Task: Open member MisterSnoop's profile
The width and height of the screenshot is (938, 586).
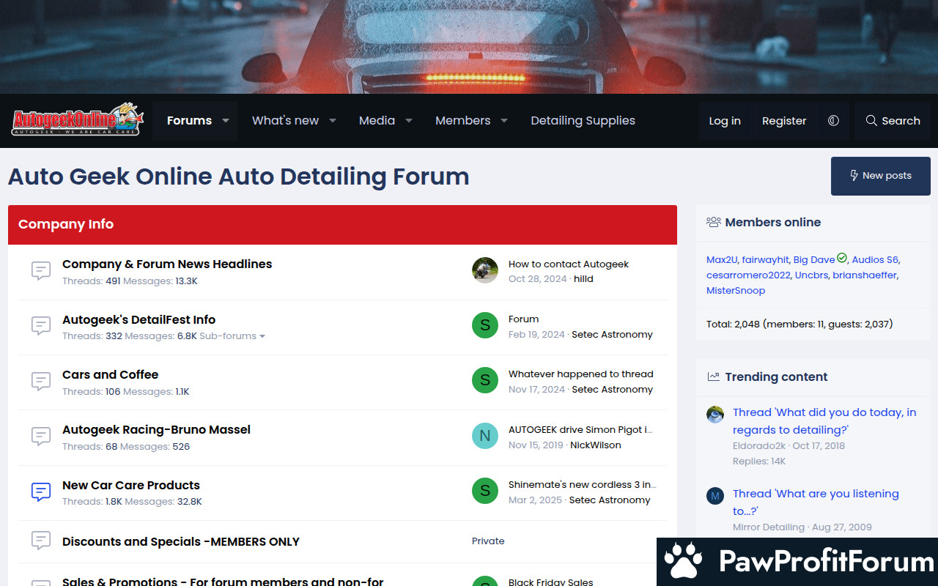Action: pyautogui.click(x=736, y=290)
